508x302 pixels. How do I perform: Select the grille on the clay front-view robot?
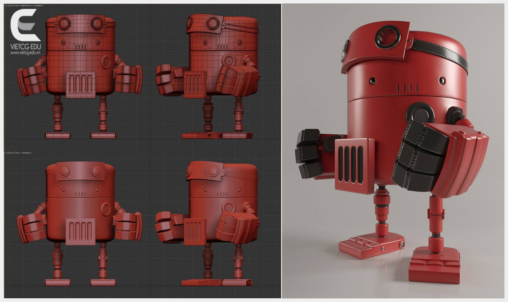tap(81, 232)
